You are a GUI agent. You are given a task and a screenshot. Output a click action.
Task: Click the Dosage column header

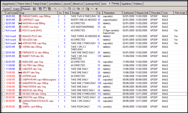coord(84,13)
